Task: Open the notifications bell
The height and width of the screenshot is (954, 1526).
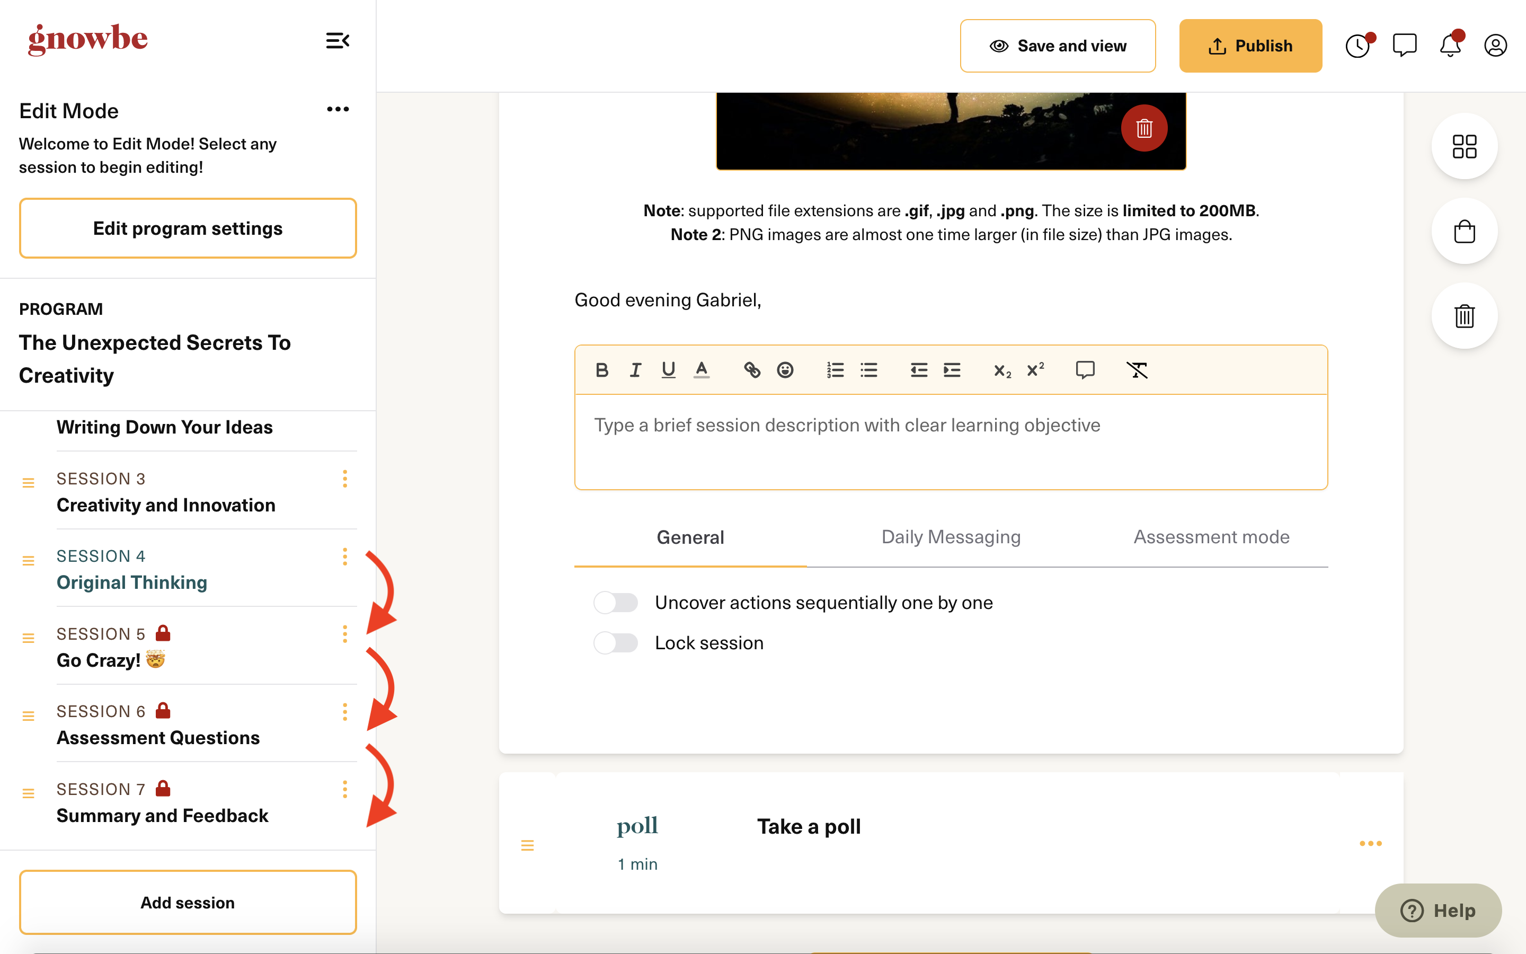Action: coord(1450,46)
